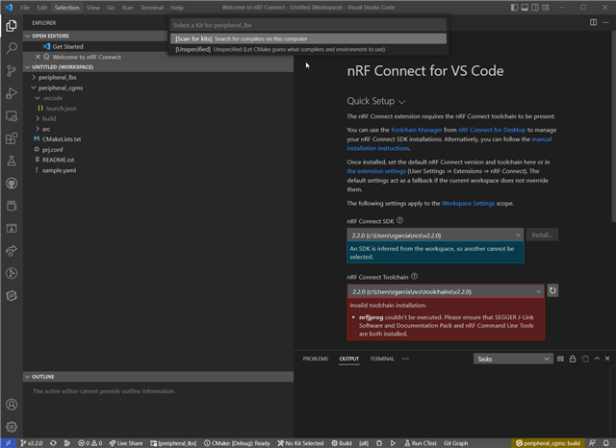Choose the [Unspecified] kit option
The height and width of the screenshot is (448, 616).
[308, 49]
